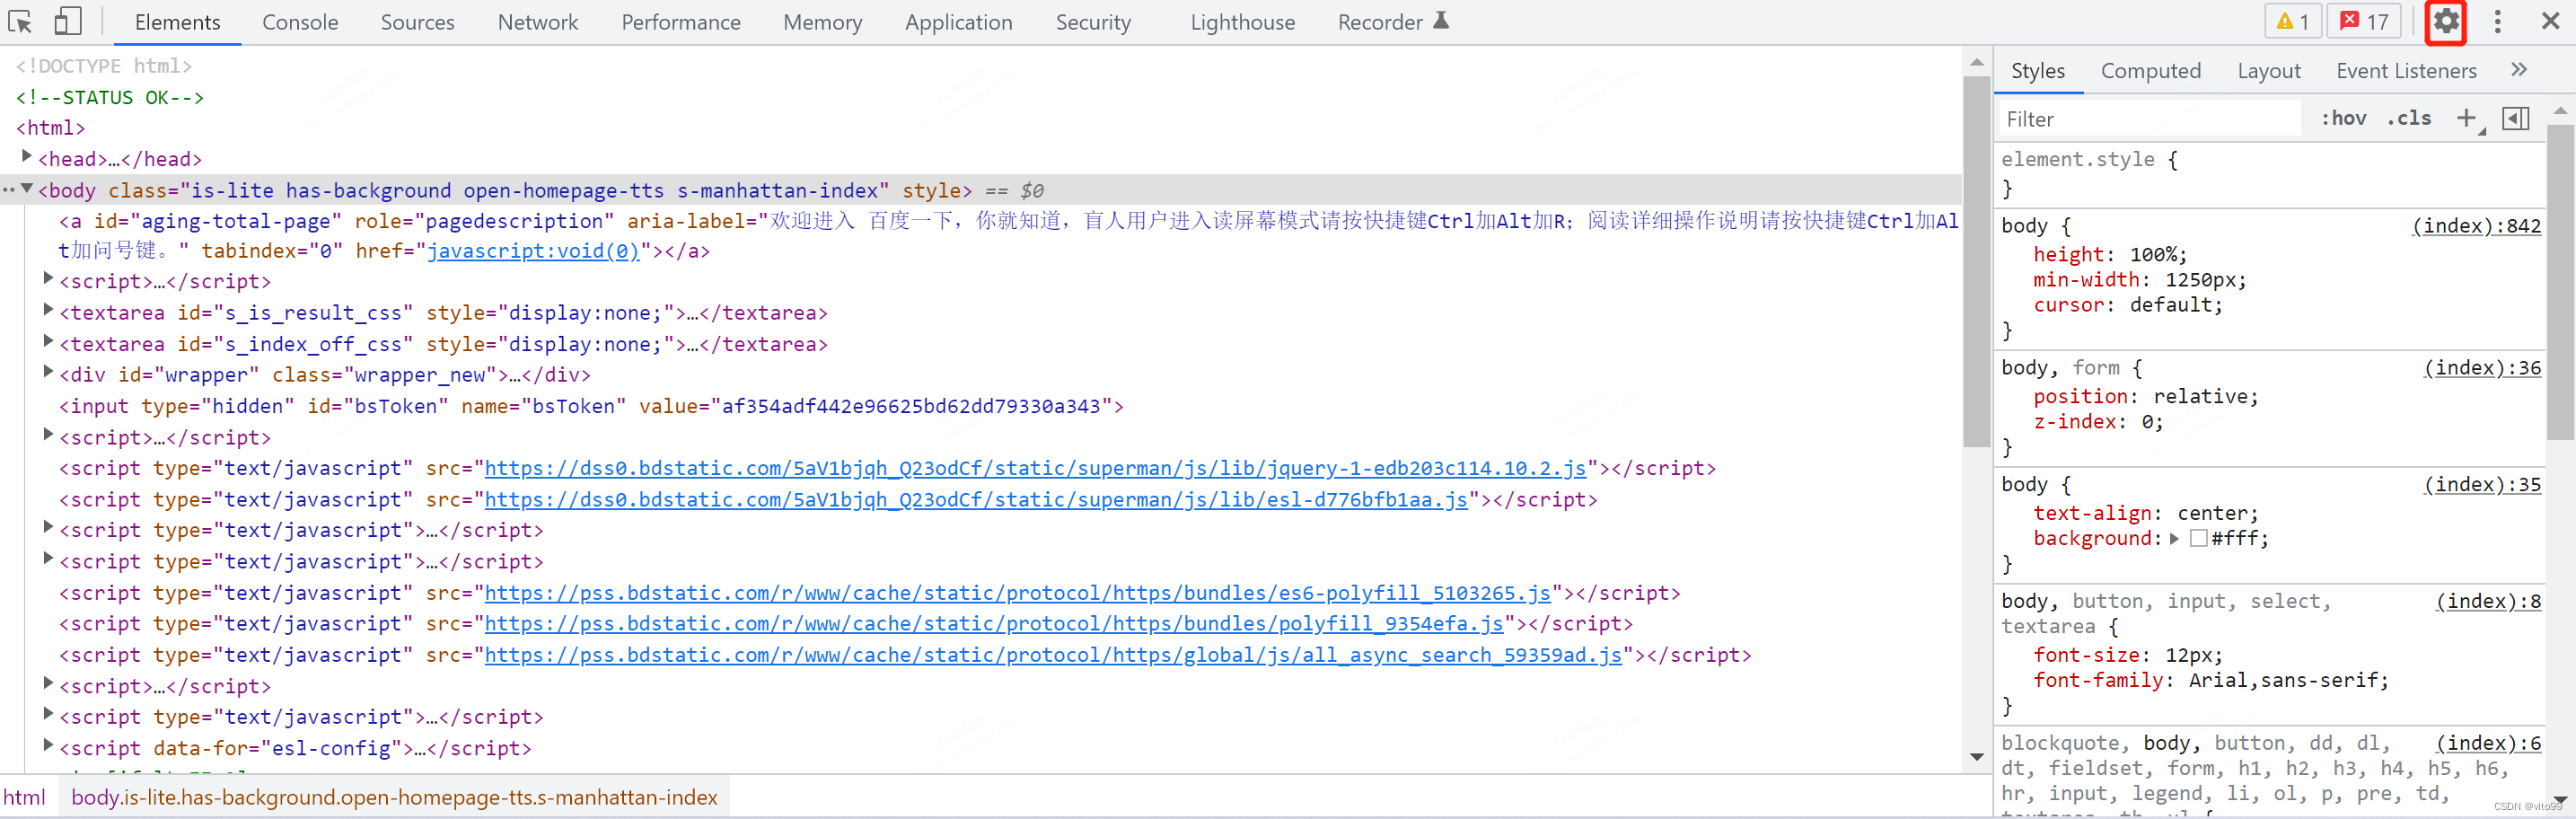
Task: Activate the inspect element picker tool
Action: click(x=21, y=21)
